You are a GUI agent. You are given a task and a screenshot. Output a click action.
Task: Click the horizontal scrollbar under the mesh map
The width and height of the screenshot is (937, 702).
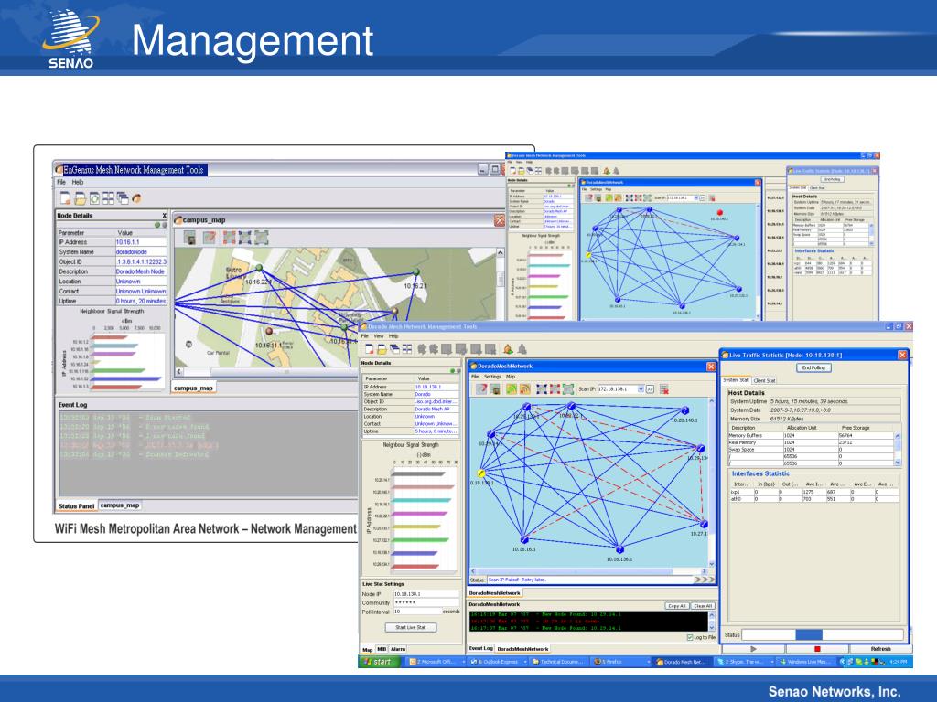click(x=588, y=571)
